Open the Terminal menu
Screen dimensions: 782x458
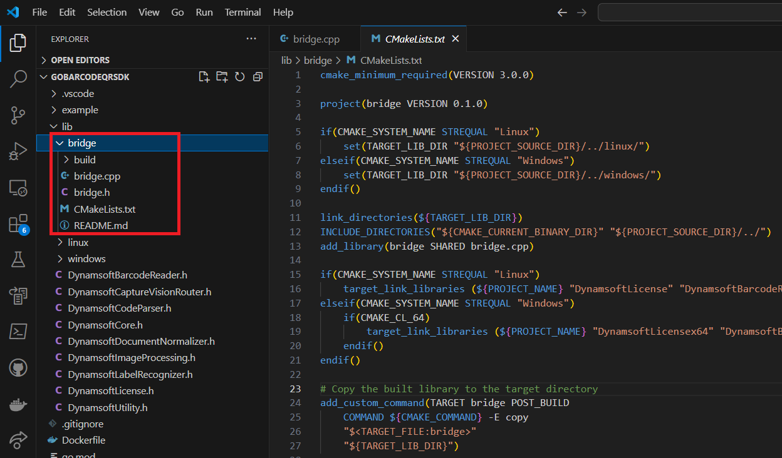click(242, 13)
